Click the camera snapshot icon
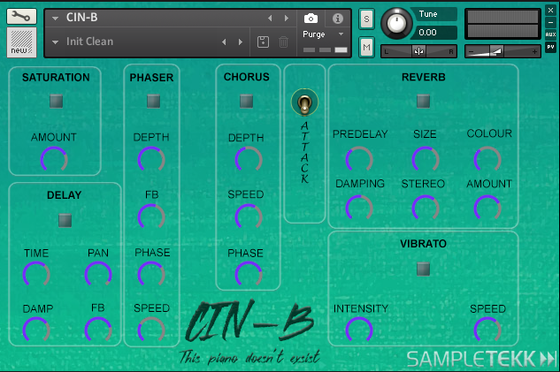 tap(311, 18)
